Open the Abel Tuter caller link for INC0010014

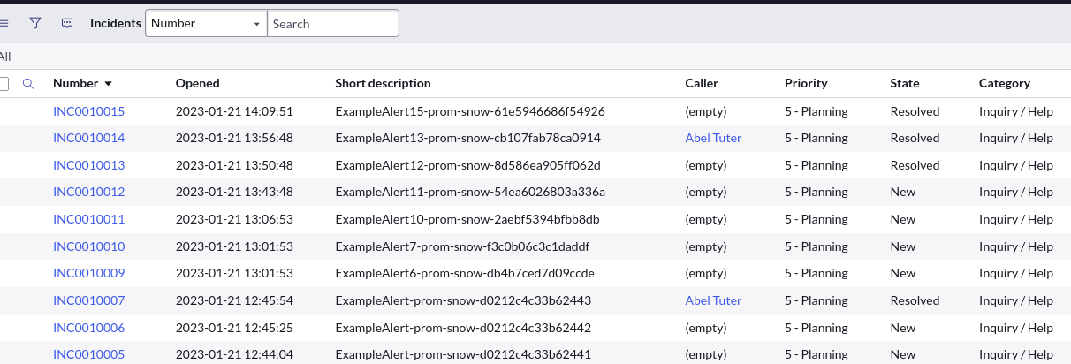[713, 138]
